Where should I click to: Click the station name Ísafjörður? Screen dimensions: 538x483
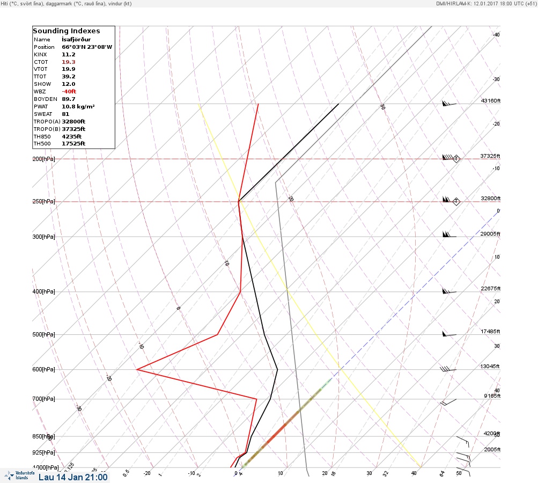tap(76, 40)
